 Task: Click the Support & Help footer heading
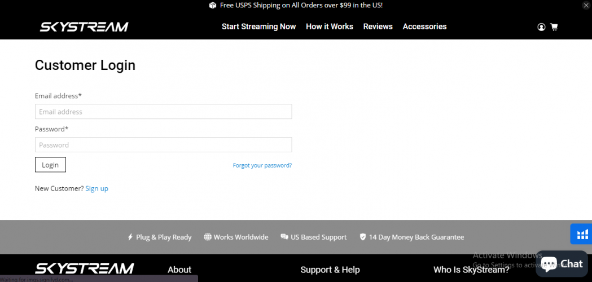[330, 270]
